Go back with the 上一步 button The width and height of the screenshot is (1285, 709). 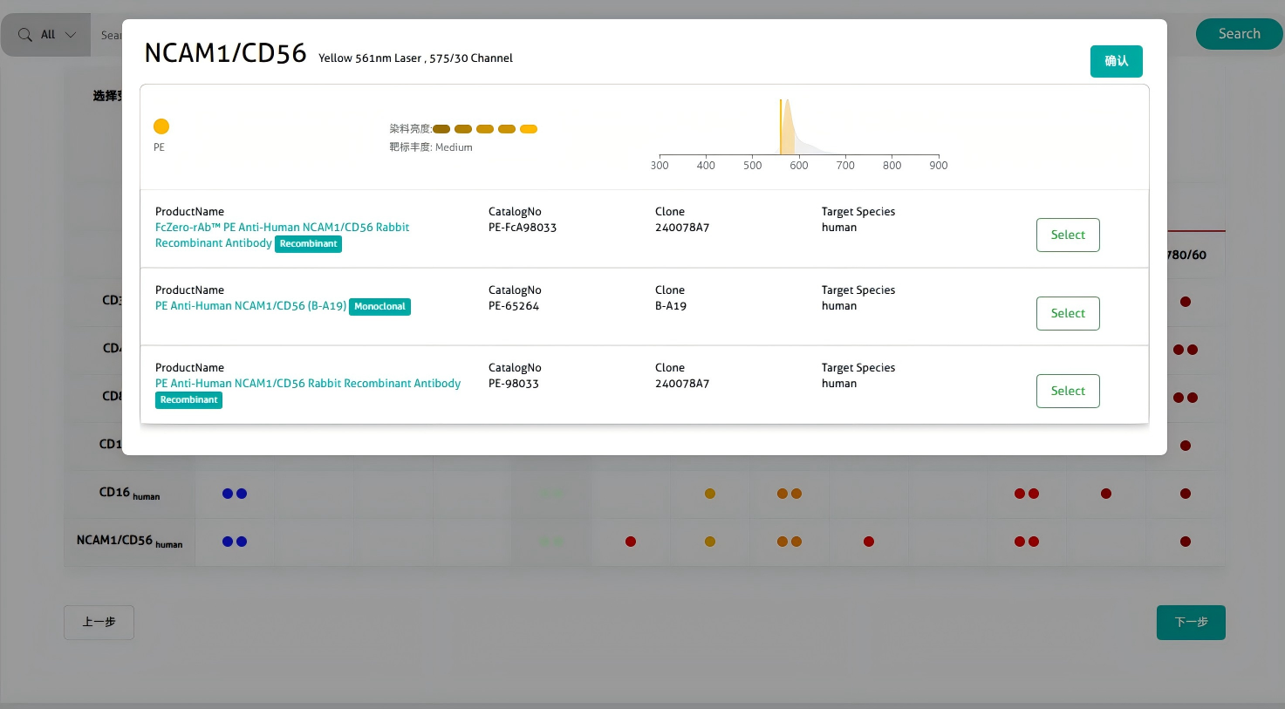pyautogui.click(x=99, y=622)
